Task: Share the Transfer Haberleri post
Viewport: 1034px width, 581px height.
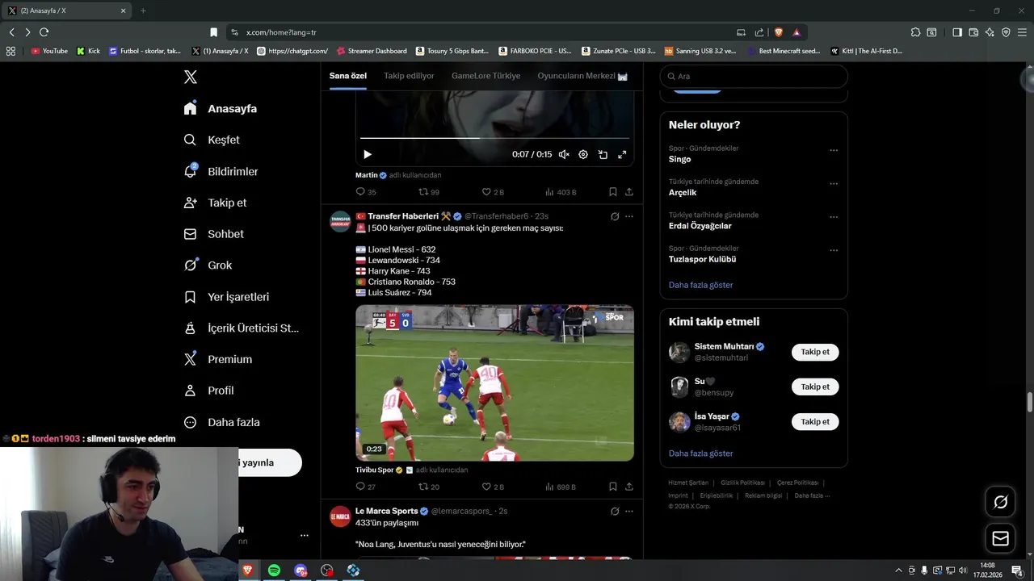Action: (629, 487)
